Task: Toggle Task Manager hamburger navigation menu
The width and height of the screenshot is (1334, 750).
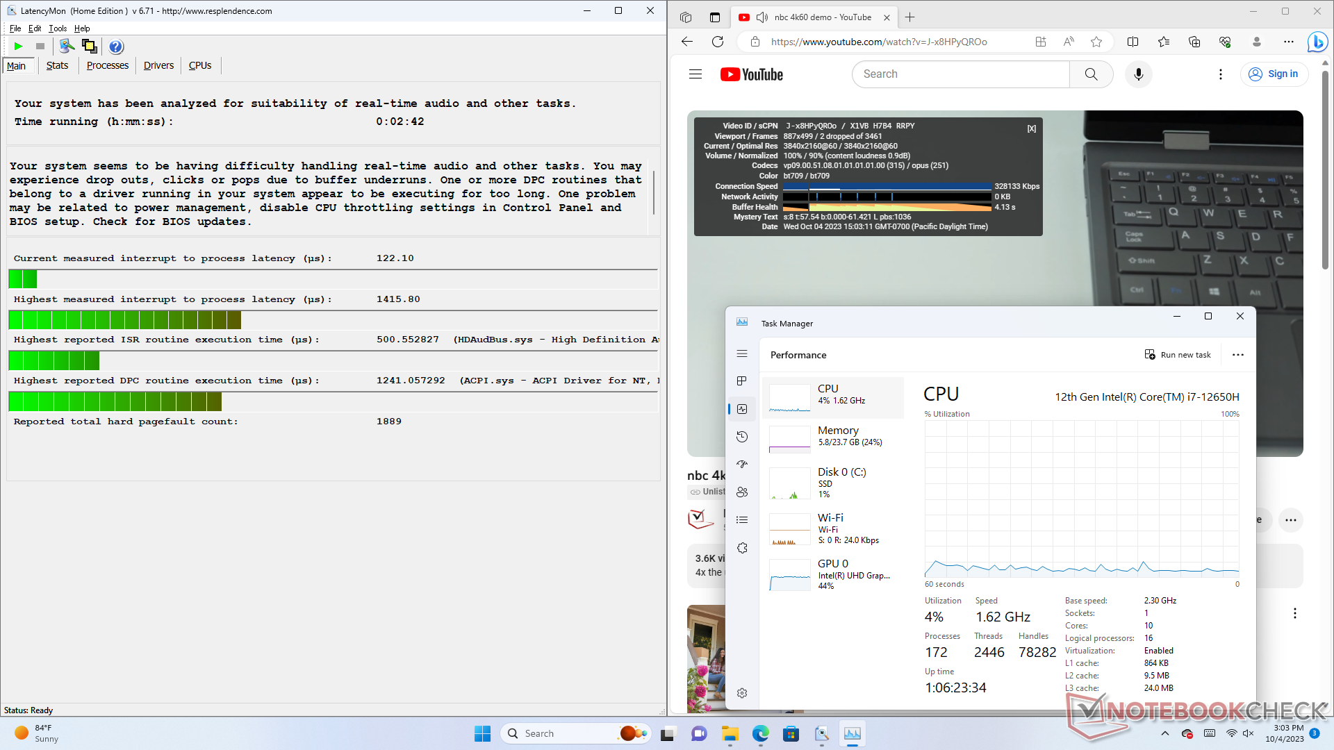Action: pyautogui.click(x=742, y=353)
